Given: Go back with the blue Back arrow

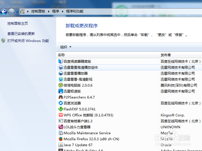Looking at the screenshot, I should coord(4,12).
